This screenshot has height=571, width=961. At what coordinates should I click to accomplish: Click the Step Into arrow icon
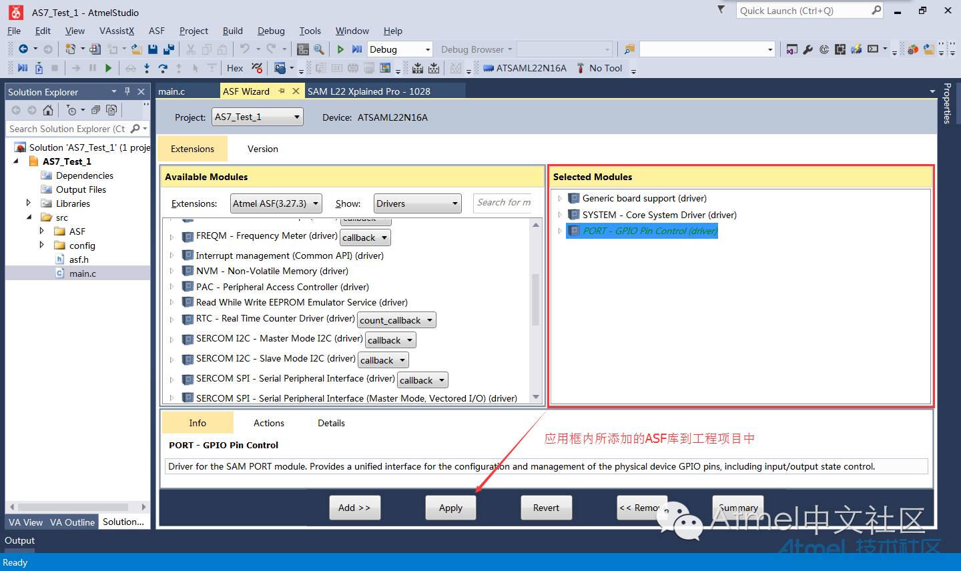point(147,67)
